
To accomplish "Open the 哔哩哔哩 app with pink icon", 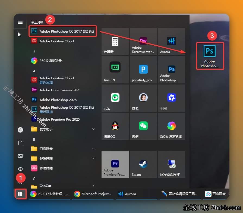I will pyautogui.click(x=63, y=168).
